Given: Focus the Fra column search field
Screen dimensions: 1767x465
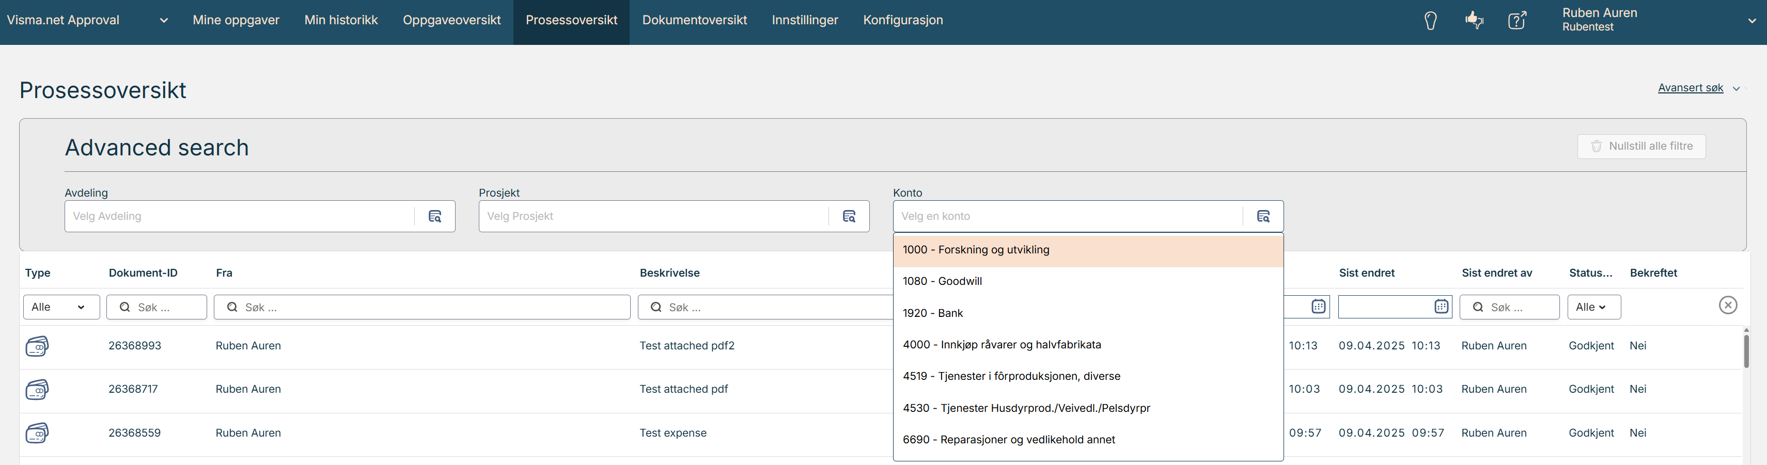Looking at the screenshot, I should (x=422, y=307).
